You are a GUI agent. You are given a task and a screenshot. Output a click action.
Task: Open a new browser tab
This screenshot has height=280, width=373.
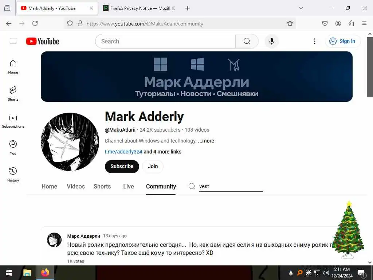pyautogui.click(x=188, y=8)
